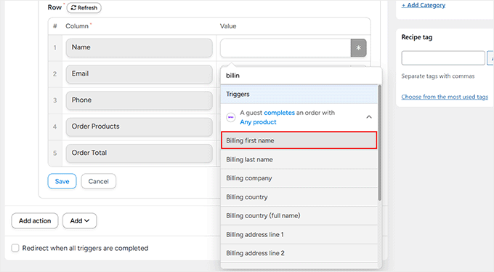
Task: Choose the Billing last name token
Action: (299, 159)
